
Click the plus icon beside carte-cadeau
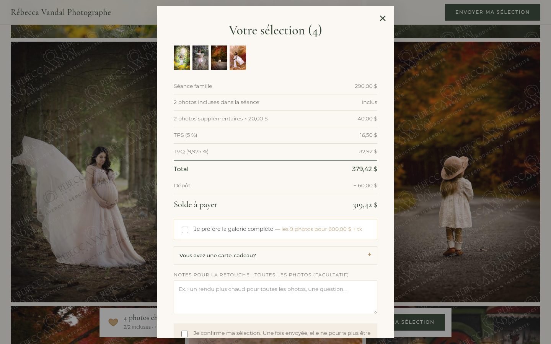(x=369, y=255)
